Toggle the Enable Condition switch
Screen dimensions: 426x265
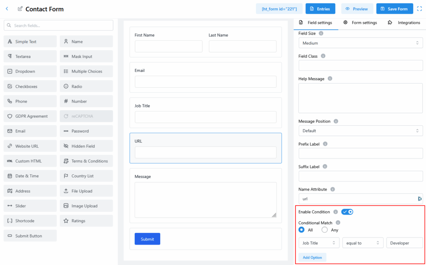click(x=347, y=212)
